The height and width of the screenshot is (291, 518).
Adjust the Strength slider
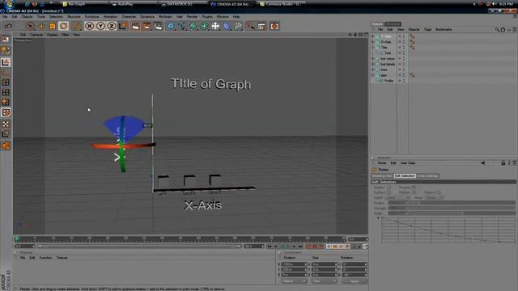pos(452,209)
